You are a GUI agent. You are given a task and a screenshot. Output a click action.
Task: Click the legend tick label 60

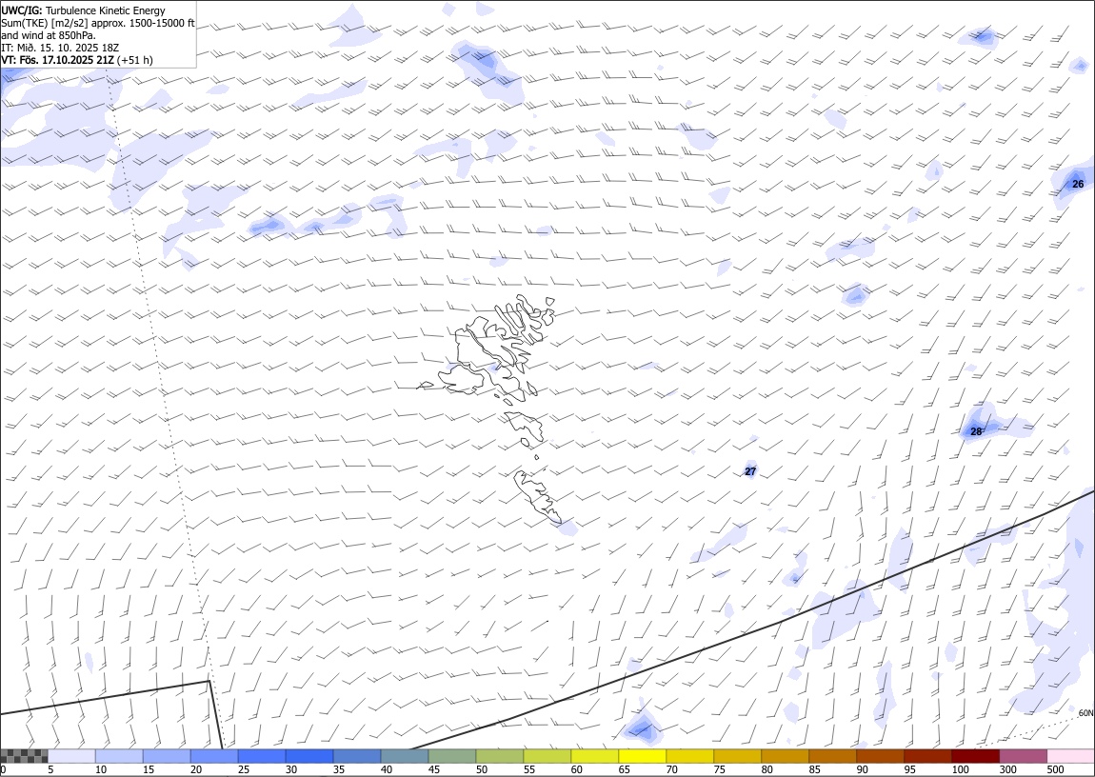tap(576, 770)
